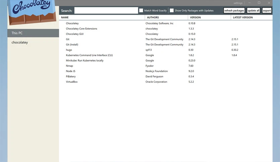Viewport: 280px width, 162px height.
Task: Minimize the Chocolatey GUI window
Action: point(249,3)
